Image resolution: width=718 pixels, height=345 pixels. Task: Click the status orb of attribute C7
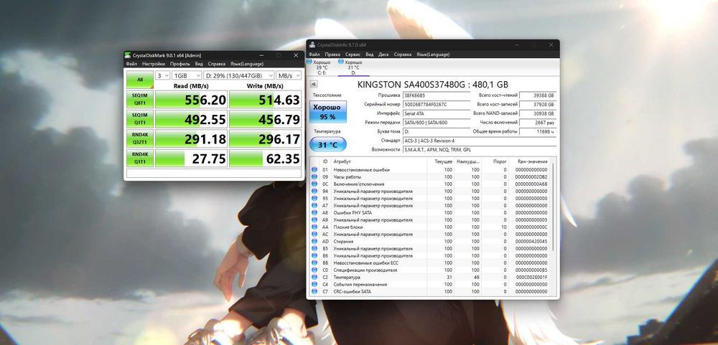pos(314,291)
